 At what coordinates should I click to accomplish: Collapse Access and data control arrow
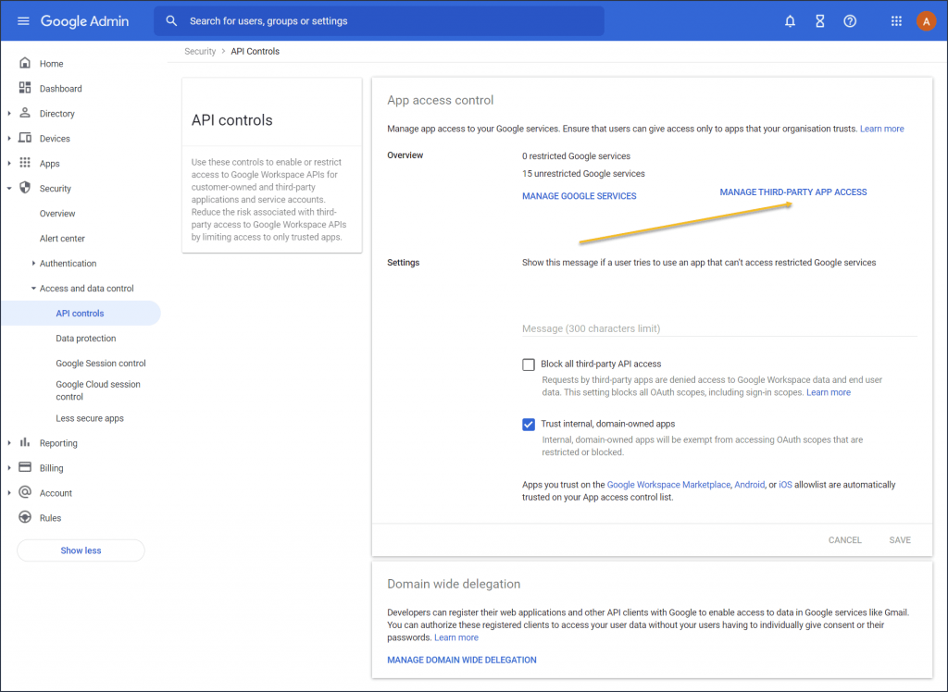pos(33,289)
